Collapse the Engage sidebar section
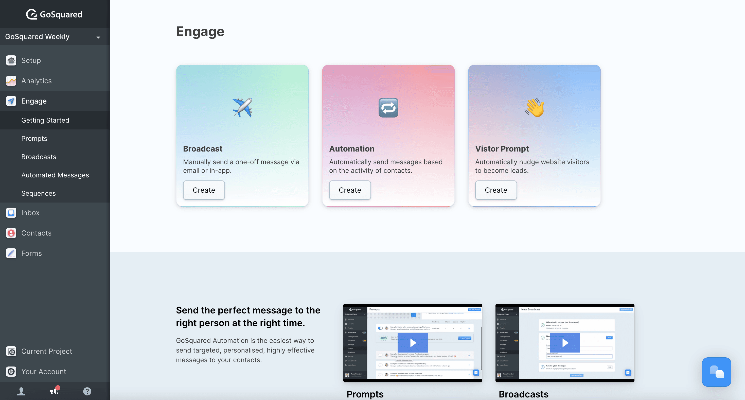Screen dimensions: 745x400 tap(34, 101)
